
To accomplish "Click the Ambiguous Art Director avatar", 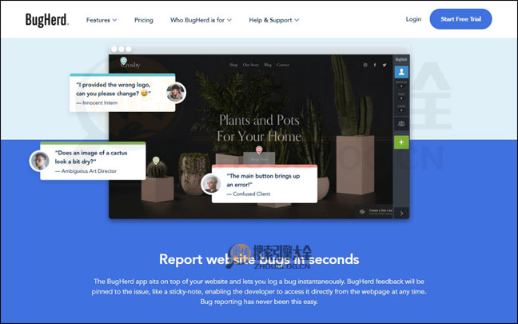I will point(40,161).
